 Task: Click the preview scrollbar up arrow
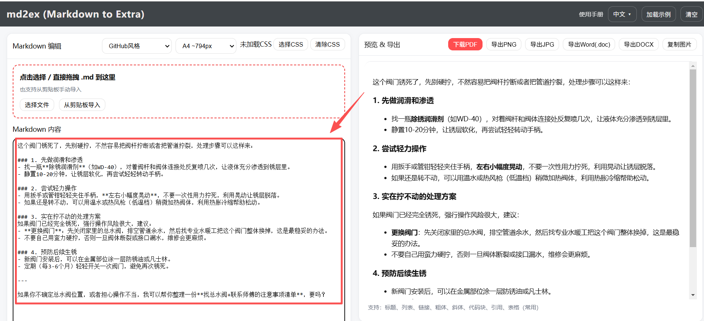click(693, 66)
